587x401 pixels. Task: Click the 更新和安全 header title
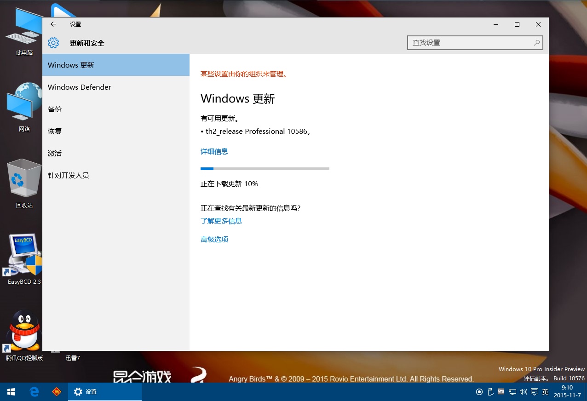click(x=87, y=43)
